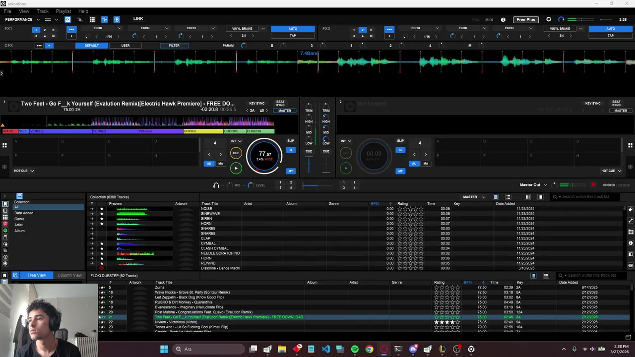
Task: Open the Playlist menu
Action: pyautogui.click(x=63, y=11)
